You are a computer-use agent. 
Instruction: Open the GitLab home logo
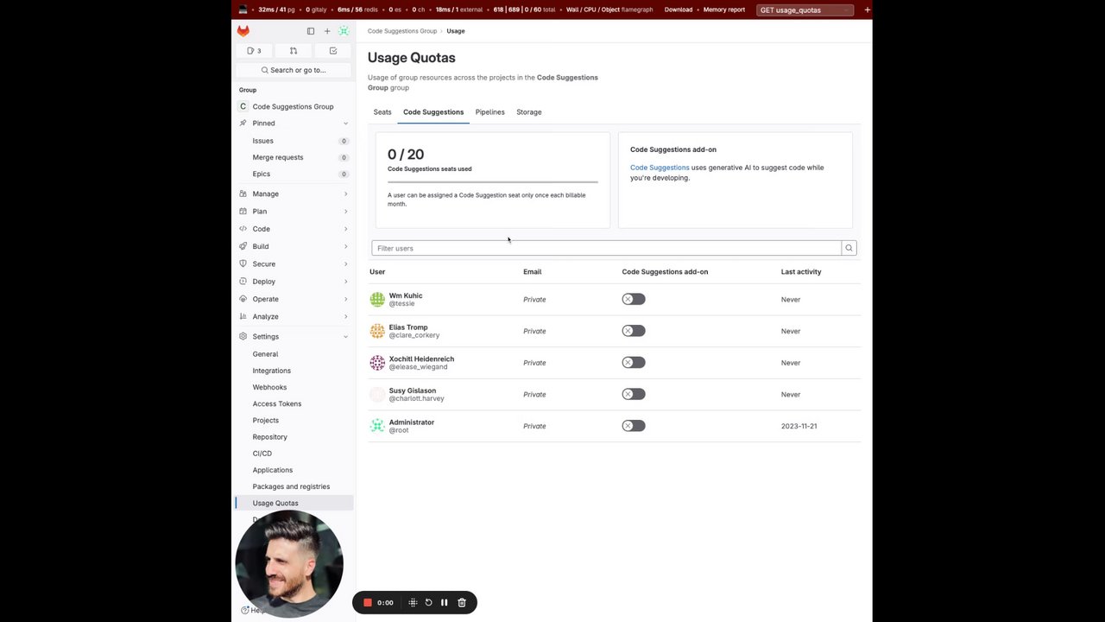pyautogui.click(x=243, y=30)
